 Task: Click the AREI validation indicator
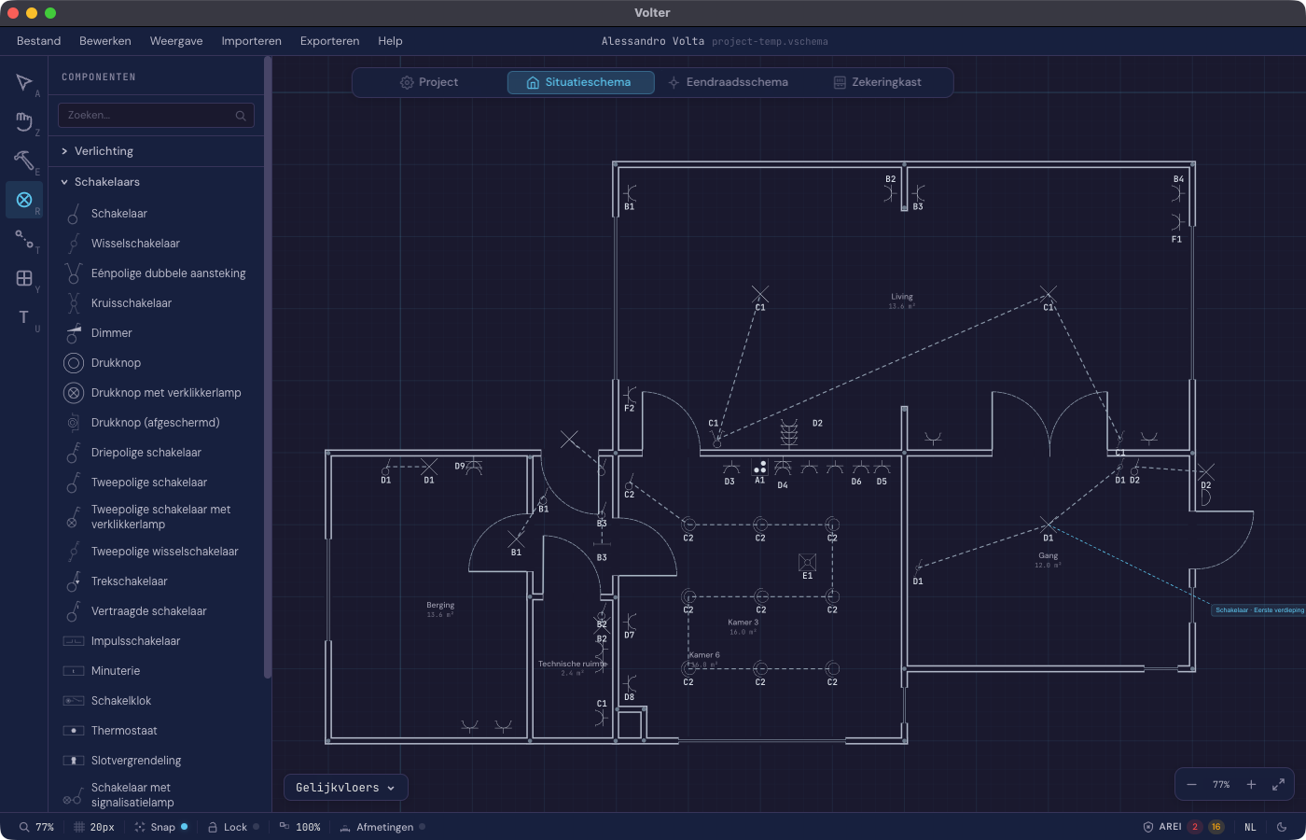[1170, 827]
